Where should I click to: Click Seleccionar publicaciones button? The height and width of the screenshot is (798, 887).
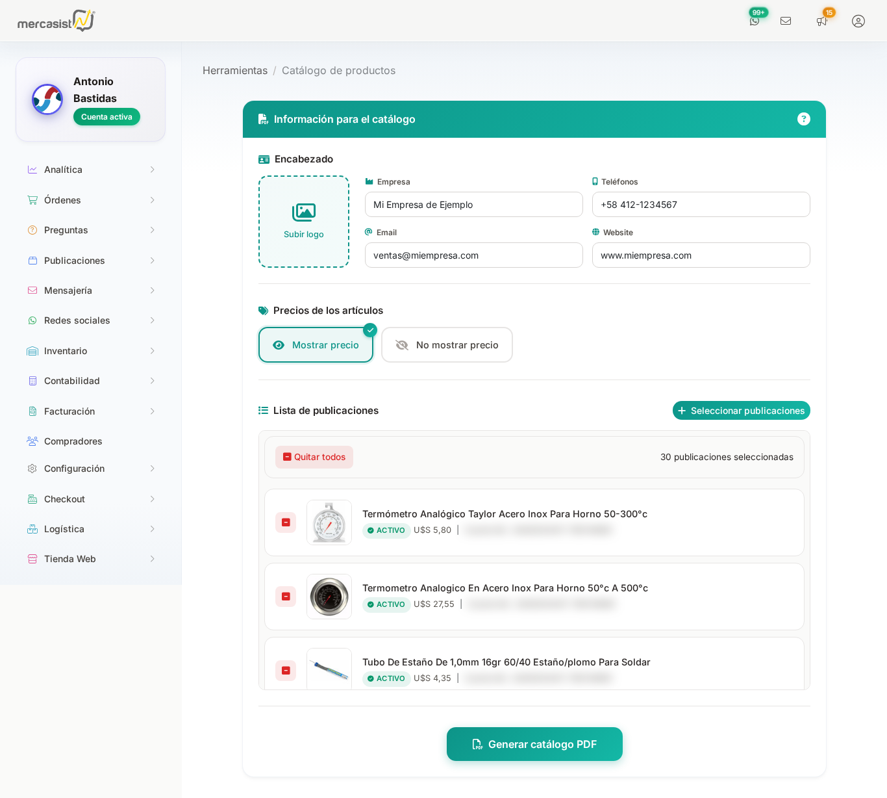tap(741, 411)
